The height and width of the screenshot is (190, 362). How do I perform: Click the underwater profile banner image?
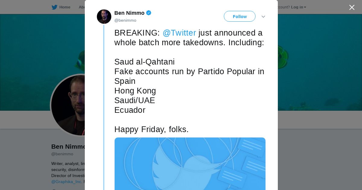click(317, 60)
